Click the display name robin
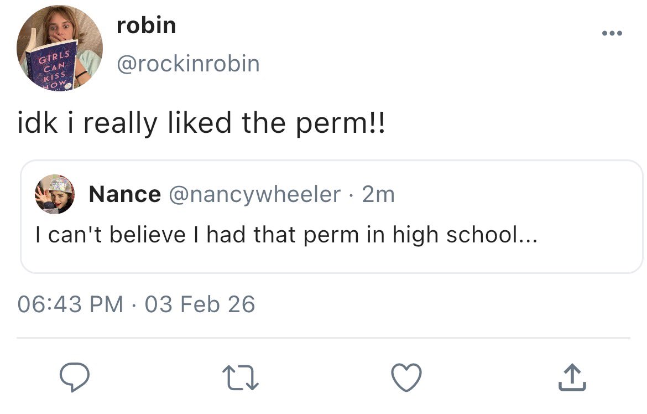The height and width of the screenshot is (414, 647). pyautogui.click(x=147, y=25)
